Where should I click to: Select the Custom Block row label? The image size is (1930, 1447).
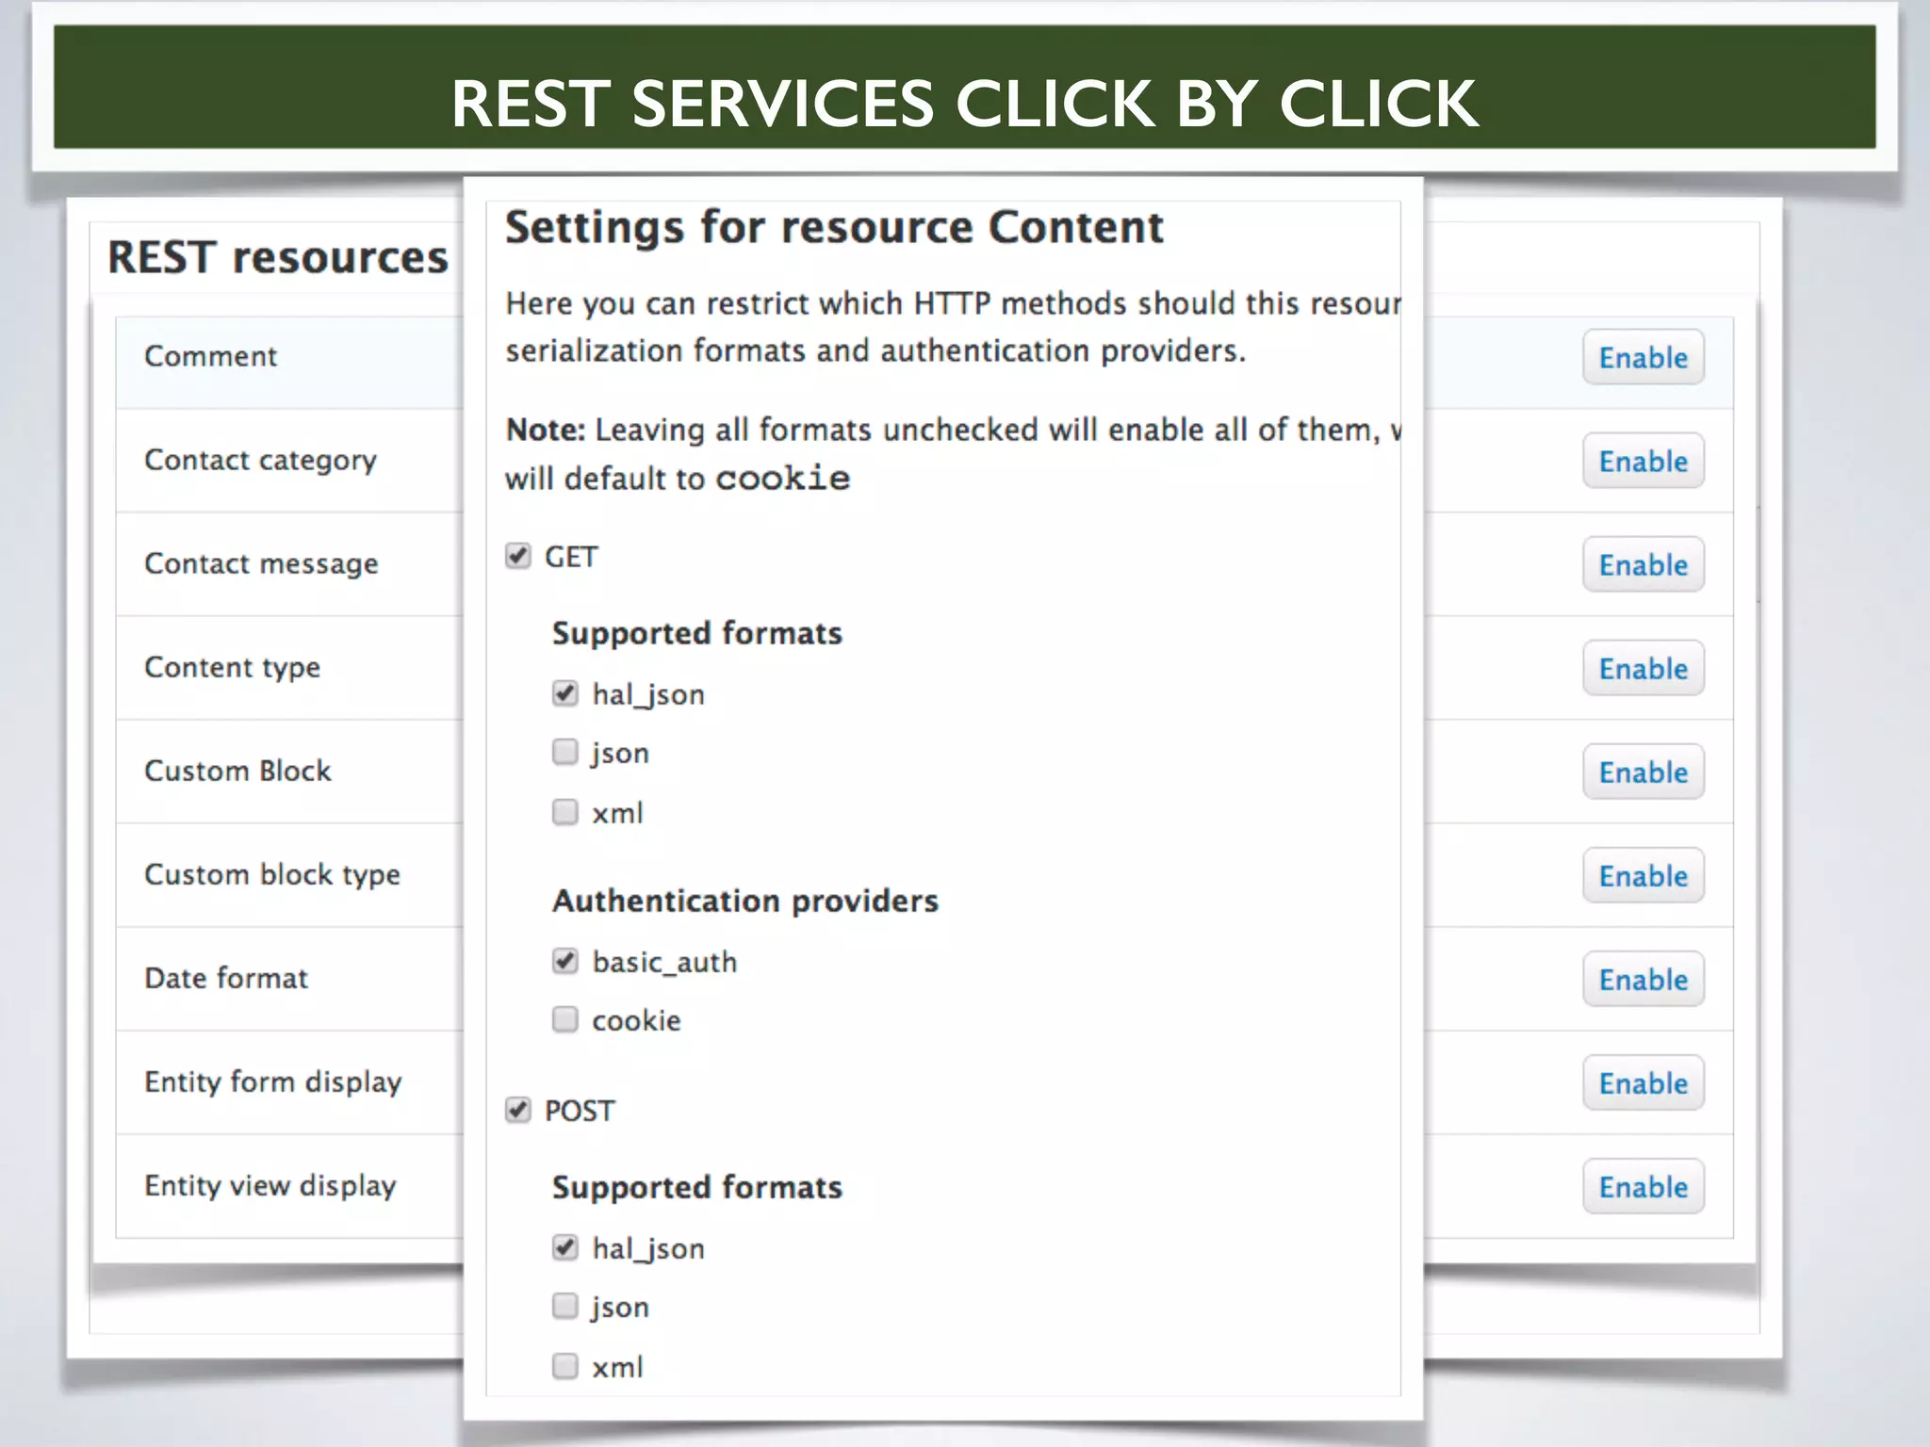pyautogui.click(x=238, y=771)
